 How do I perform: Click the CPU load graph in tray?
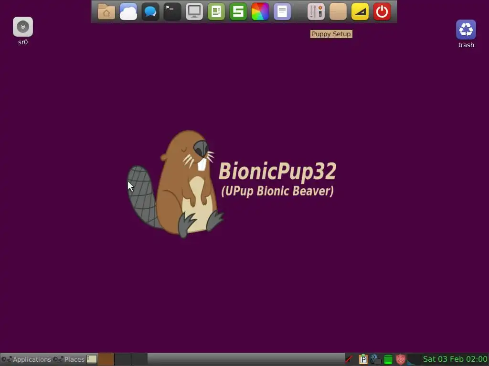(x=414, y=359)
